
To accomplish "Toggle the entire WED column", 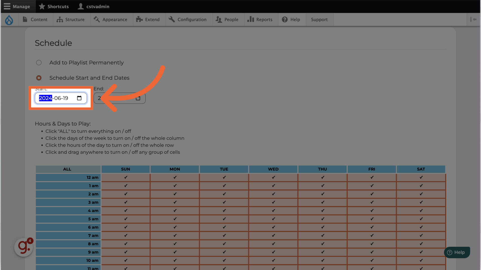I will point(273,169).
